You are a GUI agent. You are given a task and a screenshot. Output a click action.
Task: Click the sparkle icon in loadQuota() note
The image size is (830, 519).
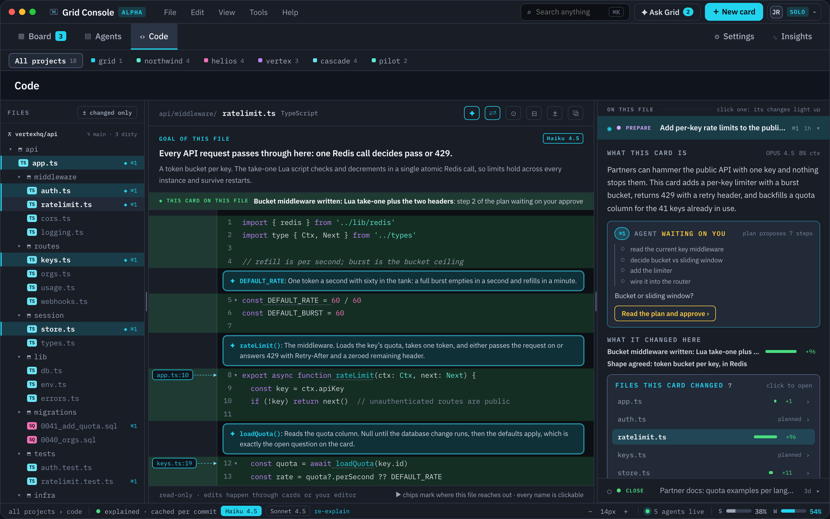coord(233,434)
